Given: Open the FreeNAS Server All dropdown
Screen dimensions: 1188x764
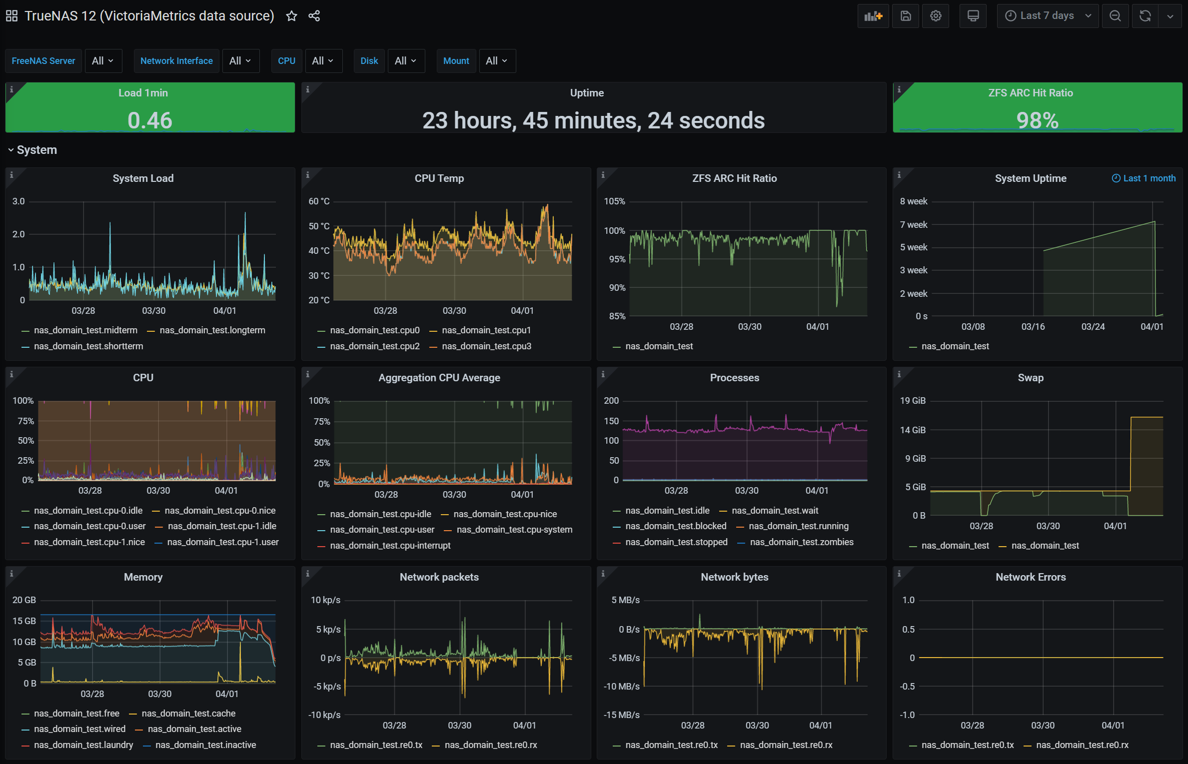Looking at the screenshot, I should [x=102, y=60].
